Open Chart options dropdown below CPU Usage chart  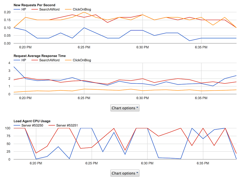coord(125,173)
